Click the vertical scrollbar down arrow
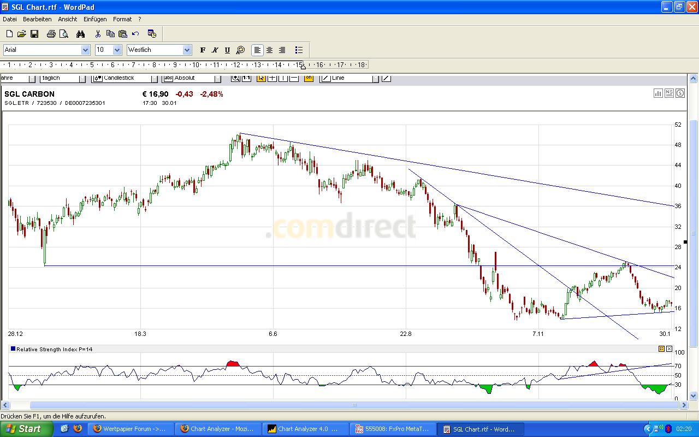 point(694,395)
